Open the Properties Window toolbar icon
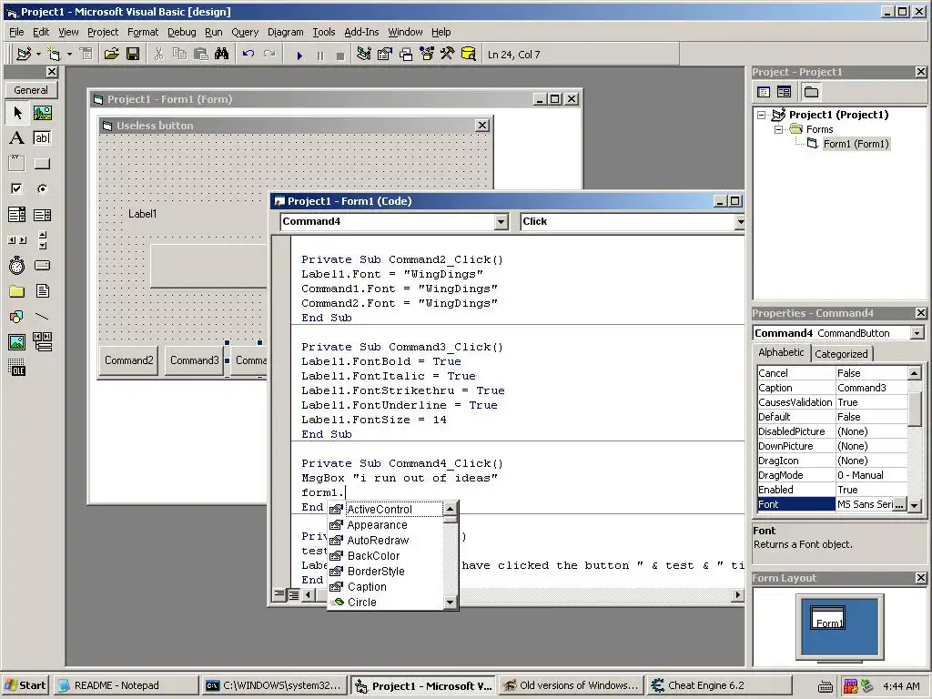This screenshot has width=932, height=699. [385, 54]
